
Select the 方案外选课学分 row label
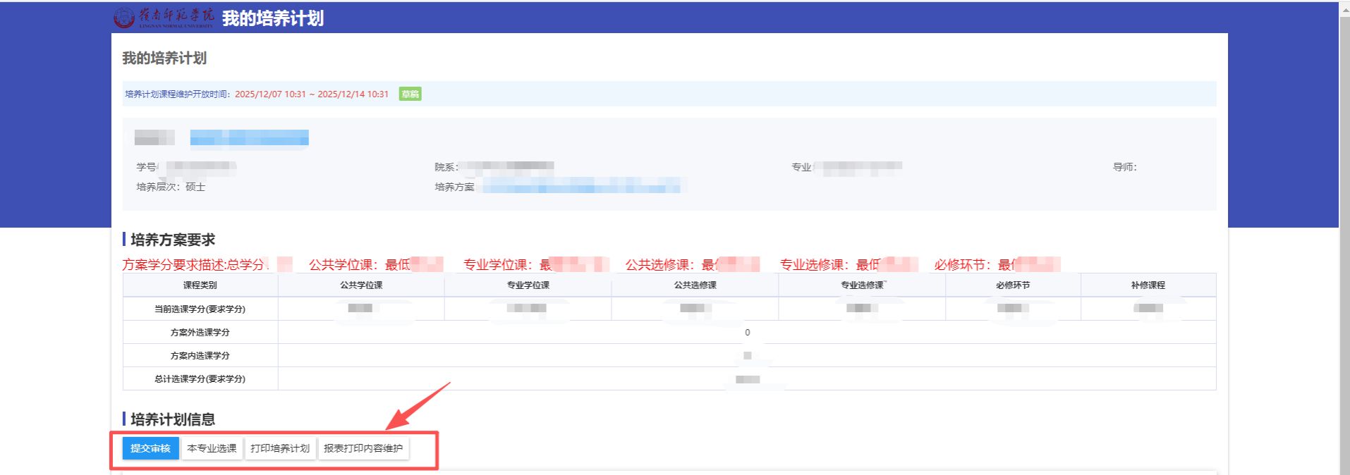click(200, 333)
